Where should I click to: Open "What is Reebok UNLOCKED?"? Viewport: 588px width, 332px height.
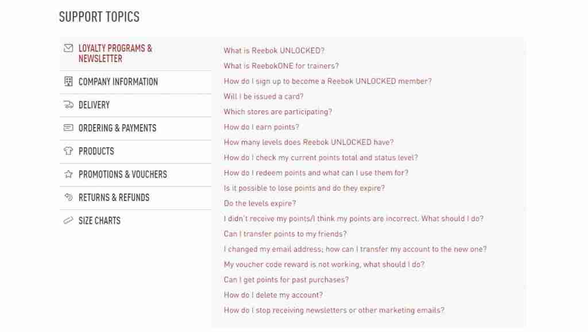[274, 51]
